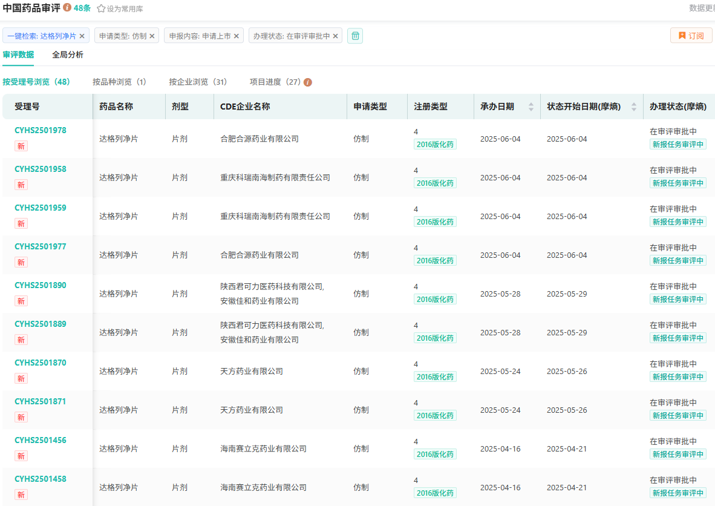Click 新报任务审评中 tag for CYHS2501870
Screen dimensions: 715x506
[x=677, y=377]
